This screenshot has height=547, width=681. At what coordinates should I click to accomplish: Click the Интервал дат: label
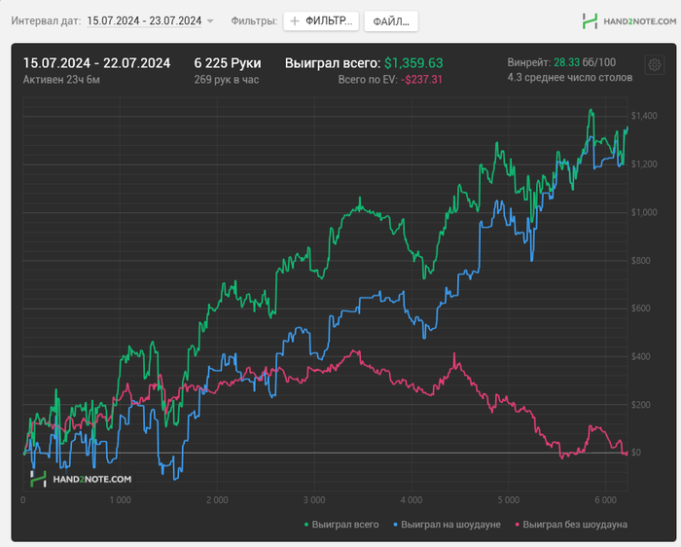pyautogui.click(x=46, y=20)
